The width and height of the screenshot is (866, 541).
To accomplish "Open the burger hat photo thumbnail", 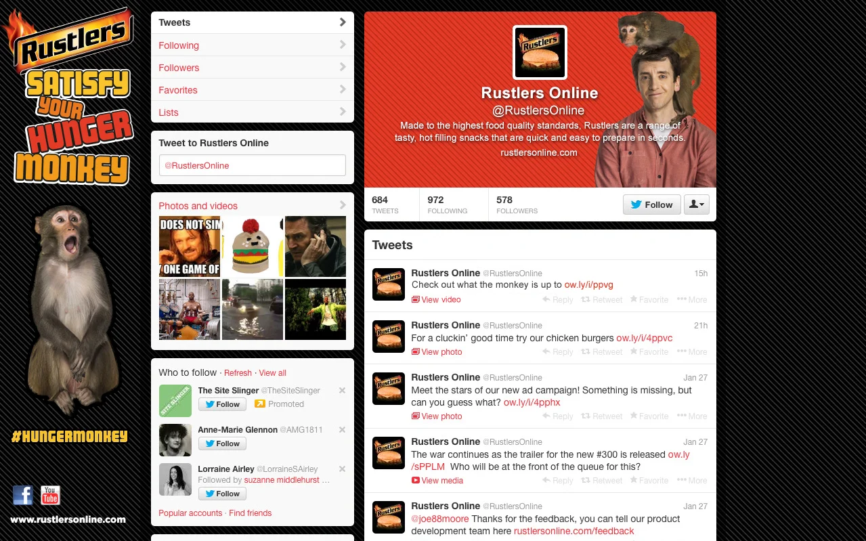I will [x=253, y=246].
